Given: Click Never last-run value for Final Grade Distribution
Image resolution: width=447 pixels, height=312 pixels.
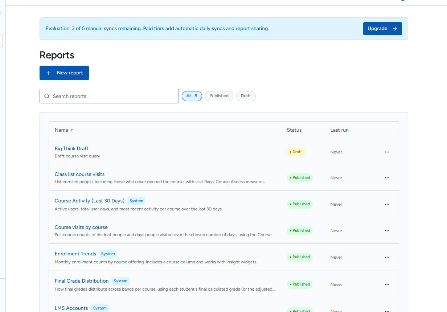Looking at the screenshot, I should (336, 284).
